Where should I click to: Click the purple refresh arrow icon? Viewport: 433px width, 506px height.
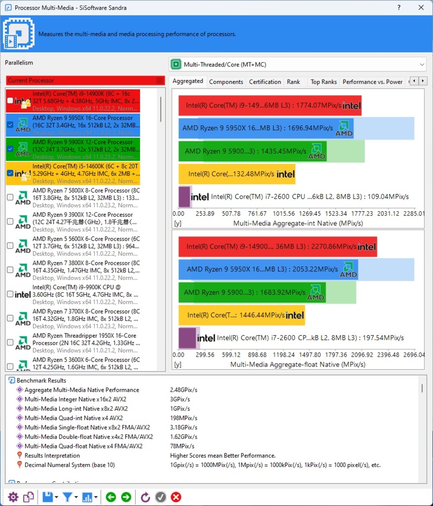(145, 497)
